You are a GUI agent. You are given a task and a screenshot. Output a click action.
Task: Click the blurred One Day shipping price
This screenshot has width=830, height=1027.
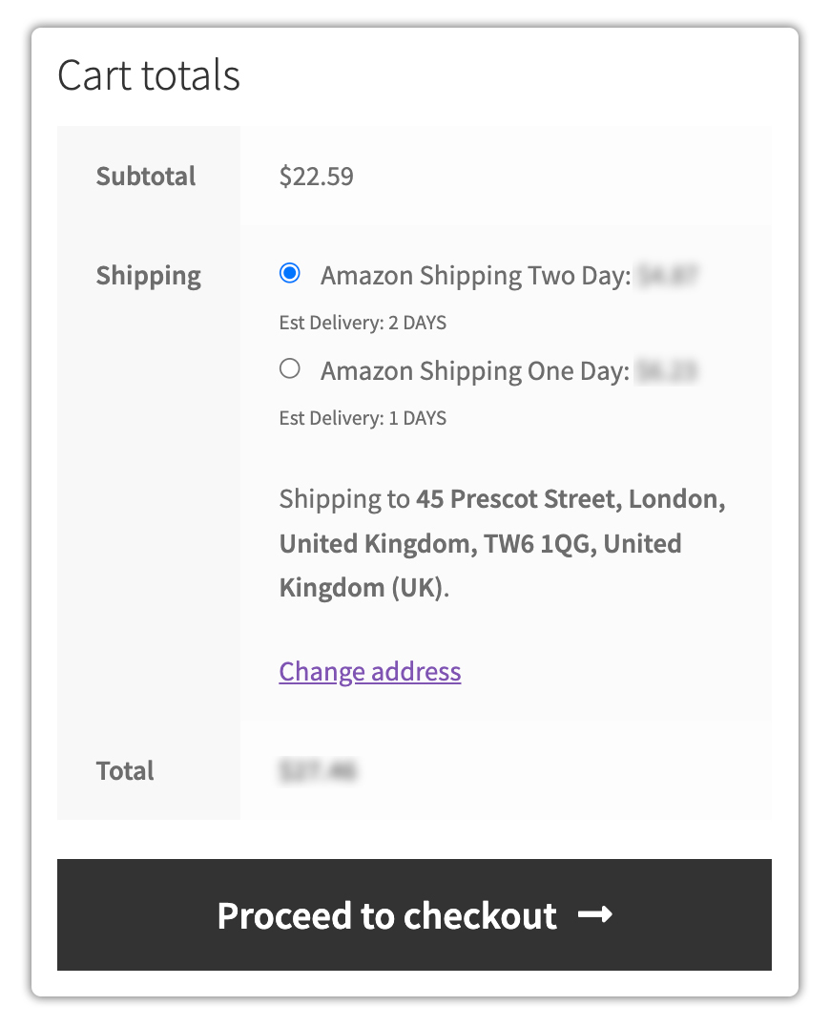coord(666,369)
